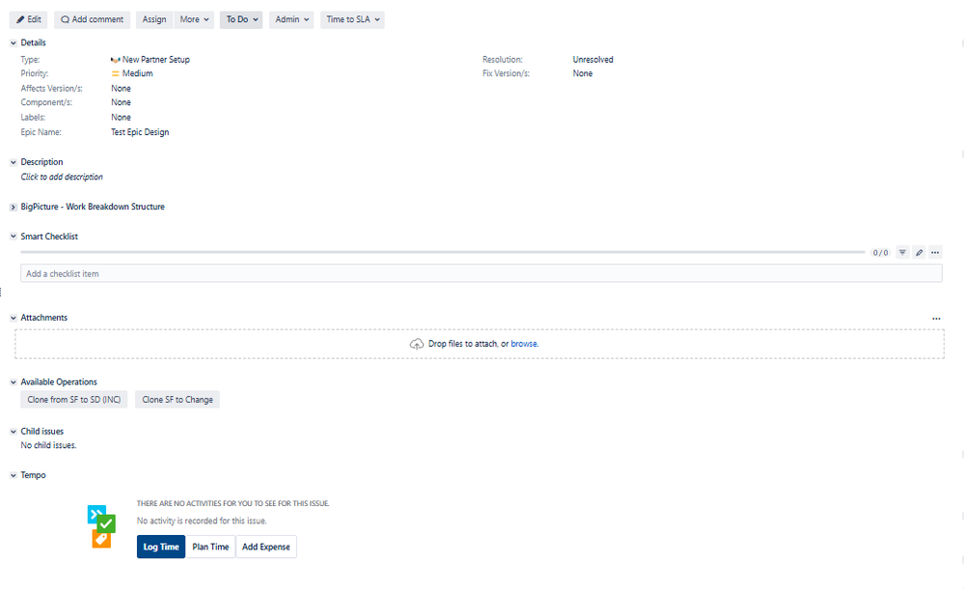Click the Smart Checklist filter icon
Image resolution: width=964 pixels, height=589 pixels.
[x=902, y=252]
